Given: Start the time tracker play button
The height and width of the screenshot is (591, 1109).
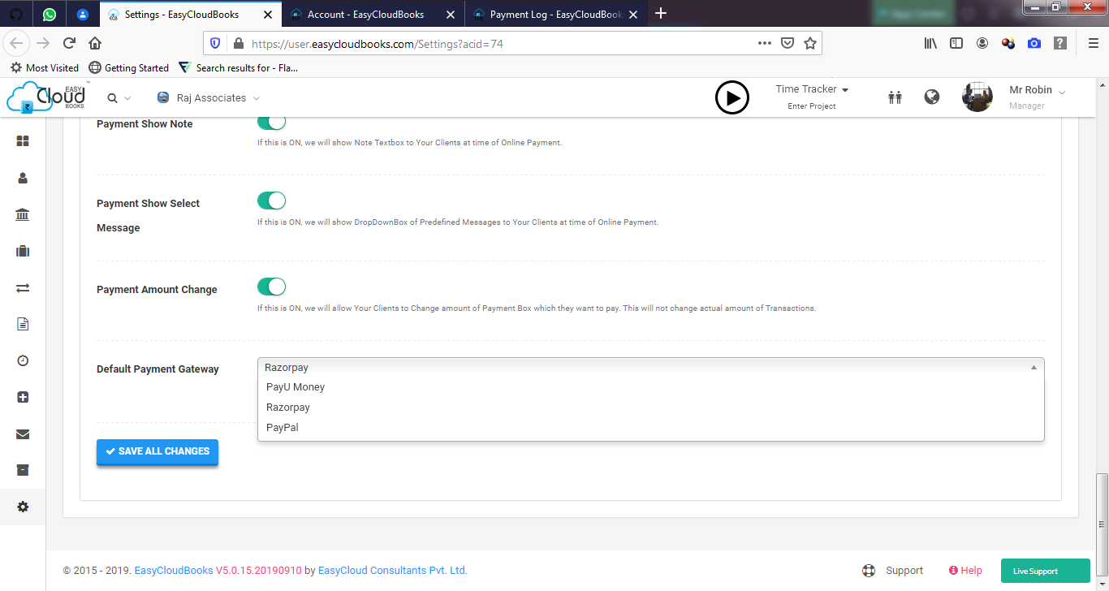Looking at the screenshot, I should click(x=732, y=97).
